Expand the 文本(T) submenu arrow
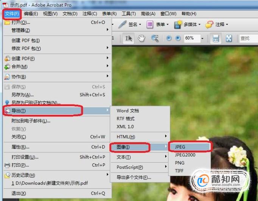Screen dimensions: 258x201 tap(166, 156)
